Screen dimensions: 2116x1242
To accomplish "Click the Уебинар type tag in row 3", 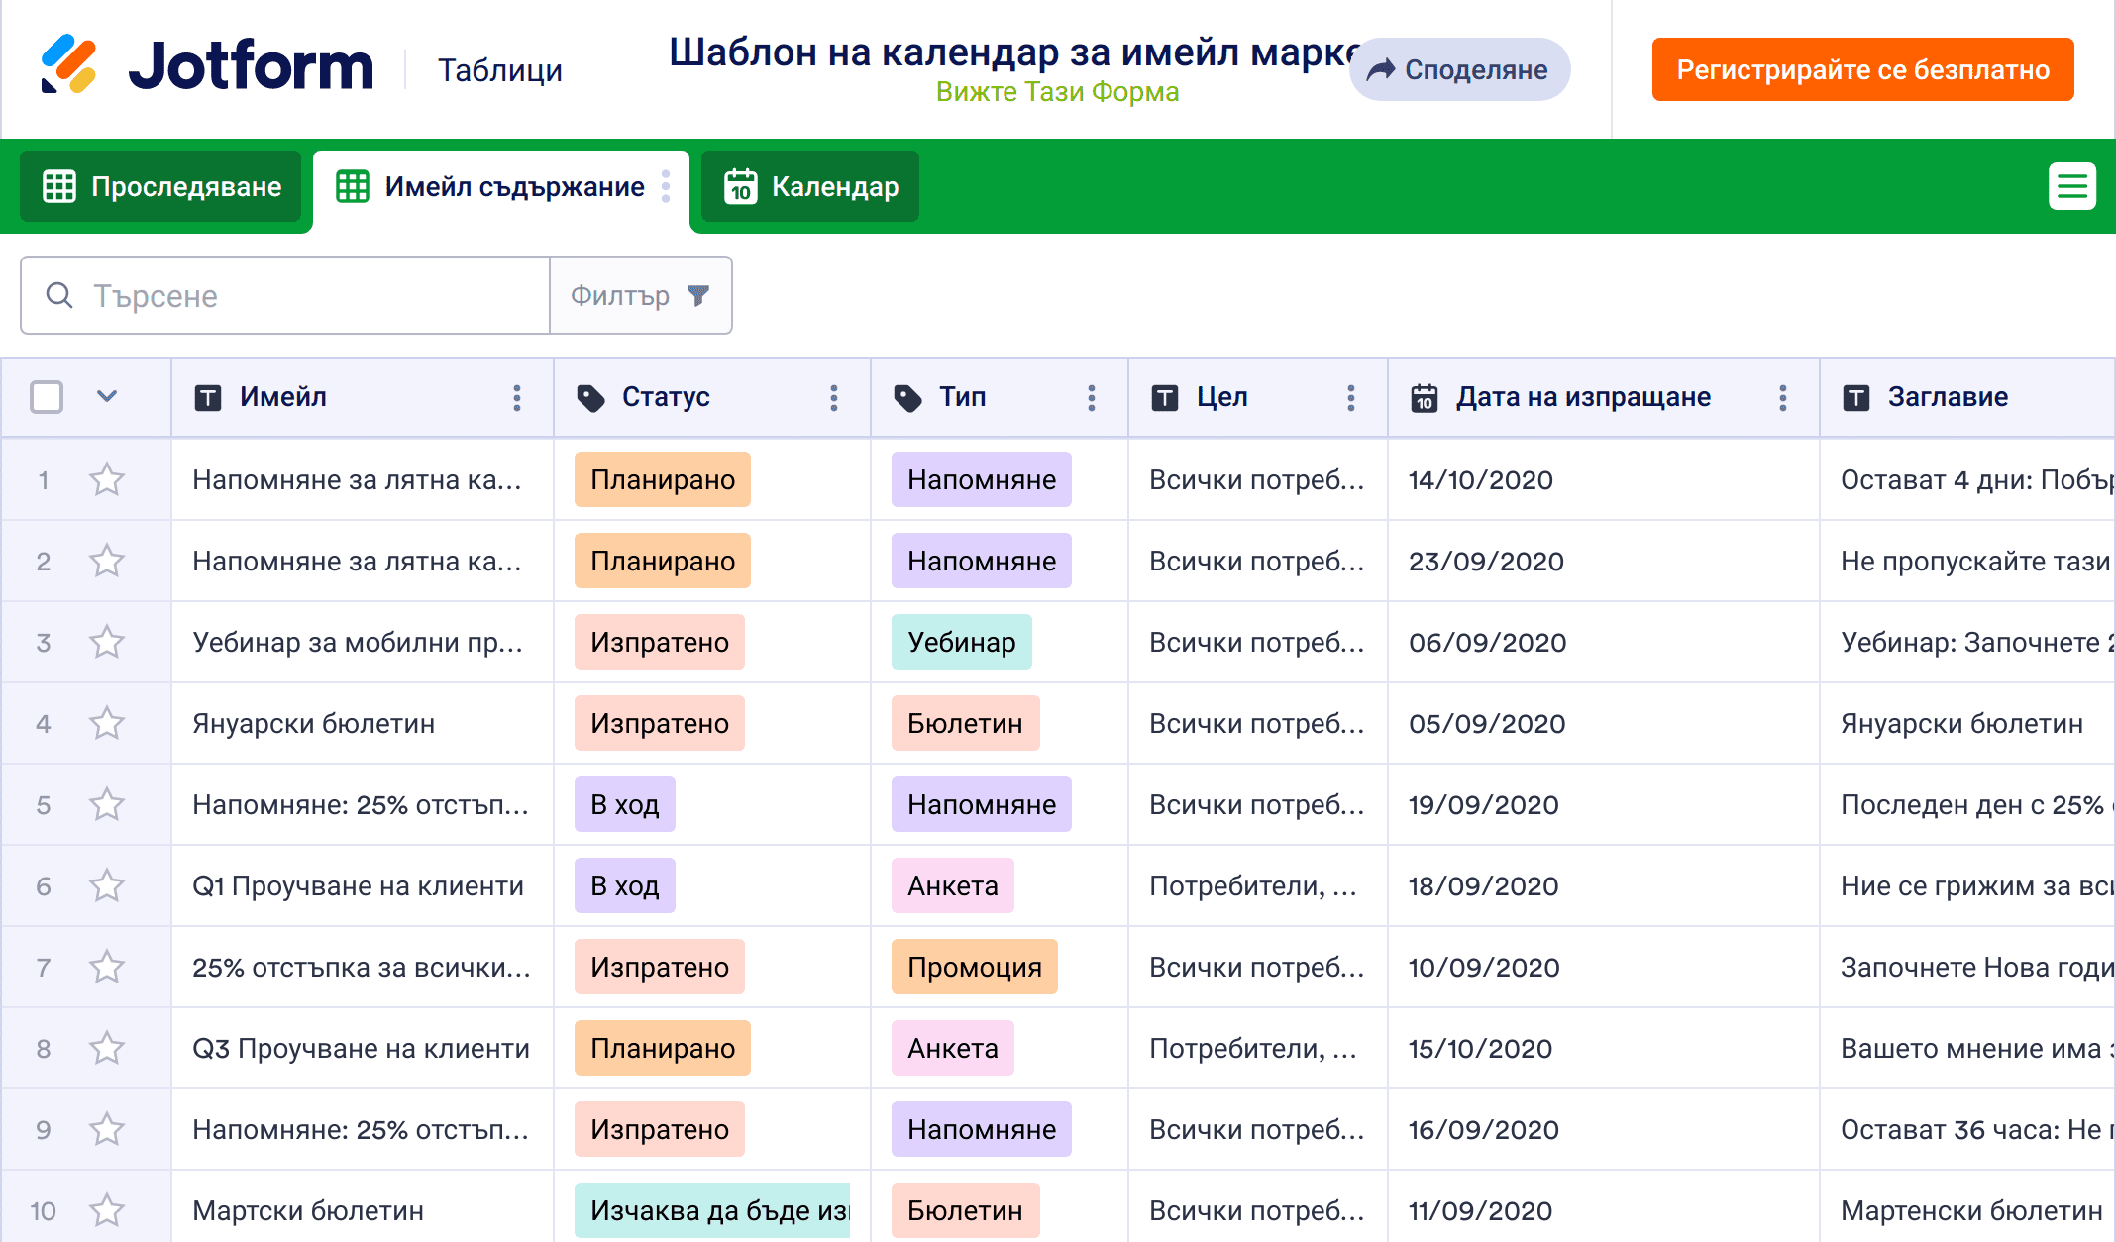I will [x=961, y=643].
